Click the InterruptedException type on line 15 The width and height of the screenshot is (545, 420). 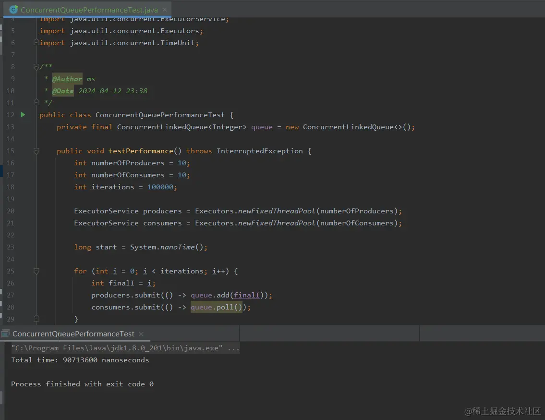point(259,151)
